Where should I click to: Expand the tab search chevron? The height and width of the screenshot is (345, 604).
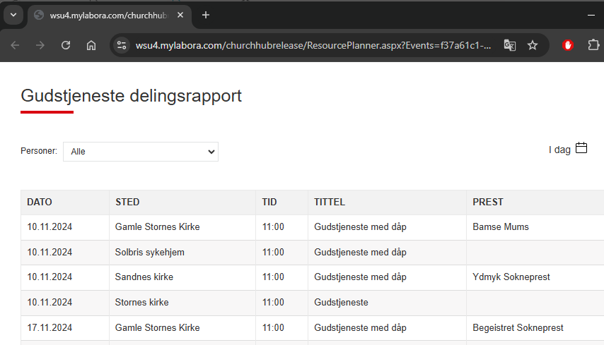pos(13,15)
